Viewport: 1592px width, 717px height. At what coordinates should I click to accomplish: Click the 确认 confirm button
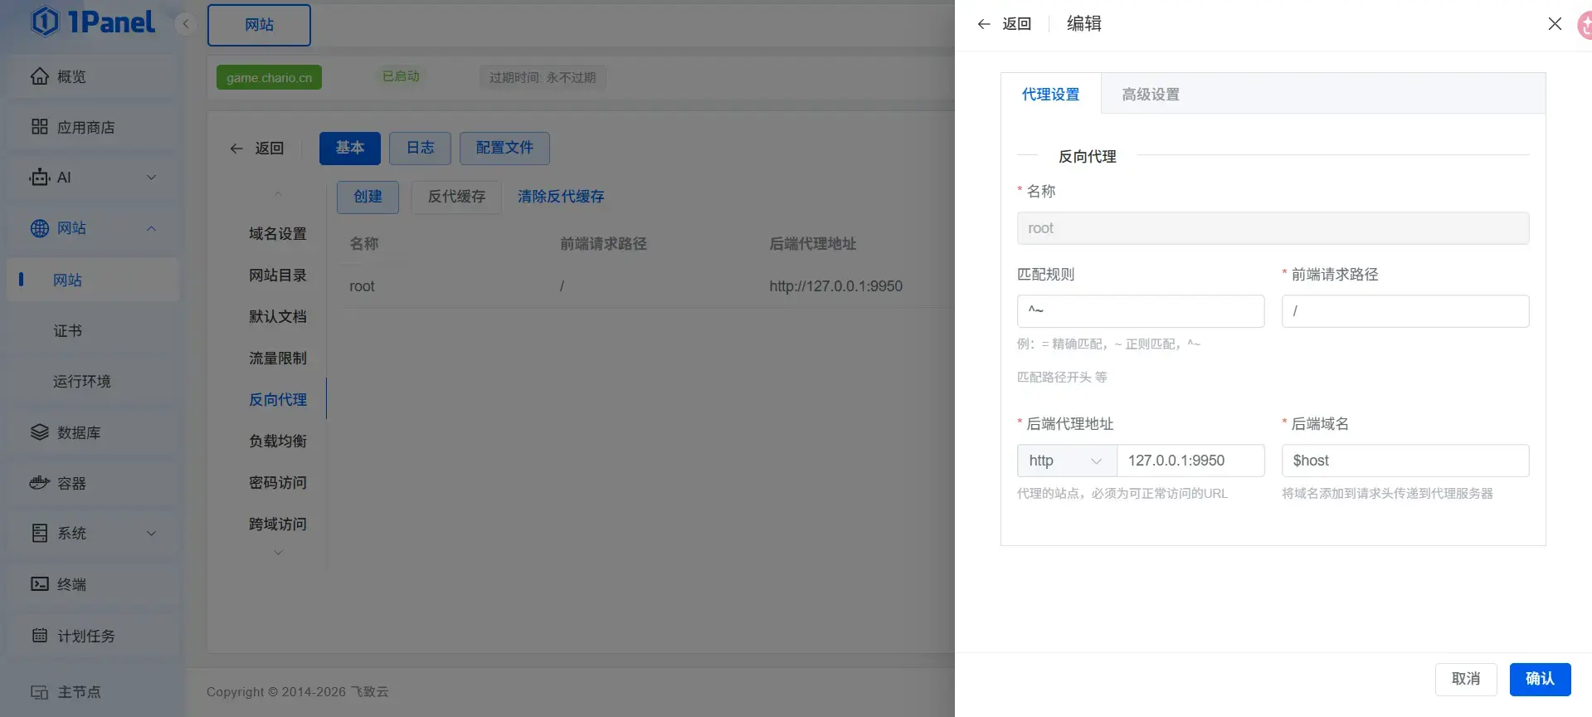pos(1540,679)
